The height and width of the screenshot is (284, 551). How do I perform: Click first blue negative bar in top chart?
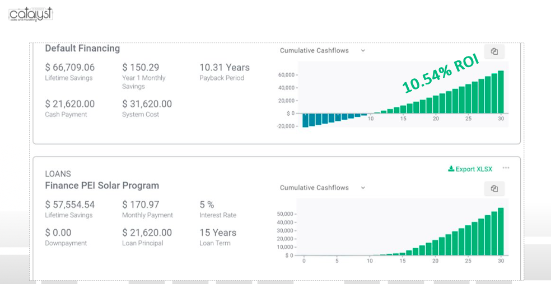pyautogui.click(x=306, y=120)
